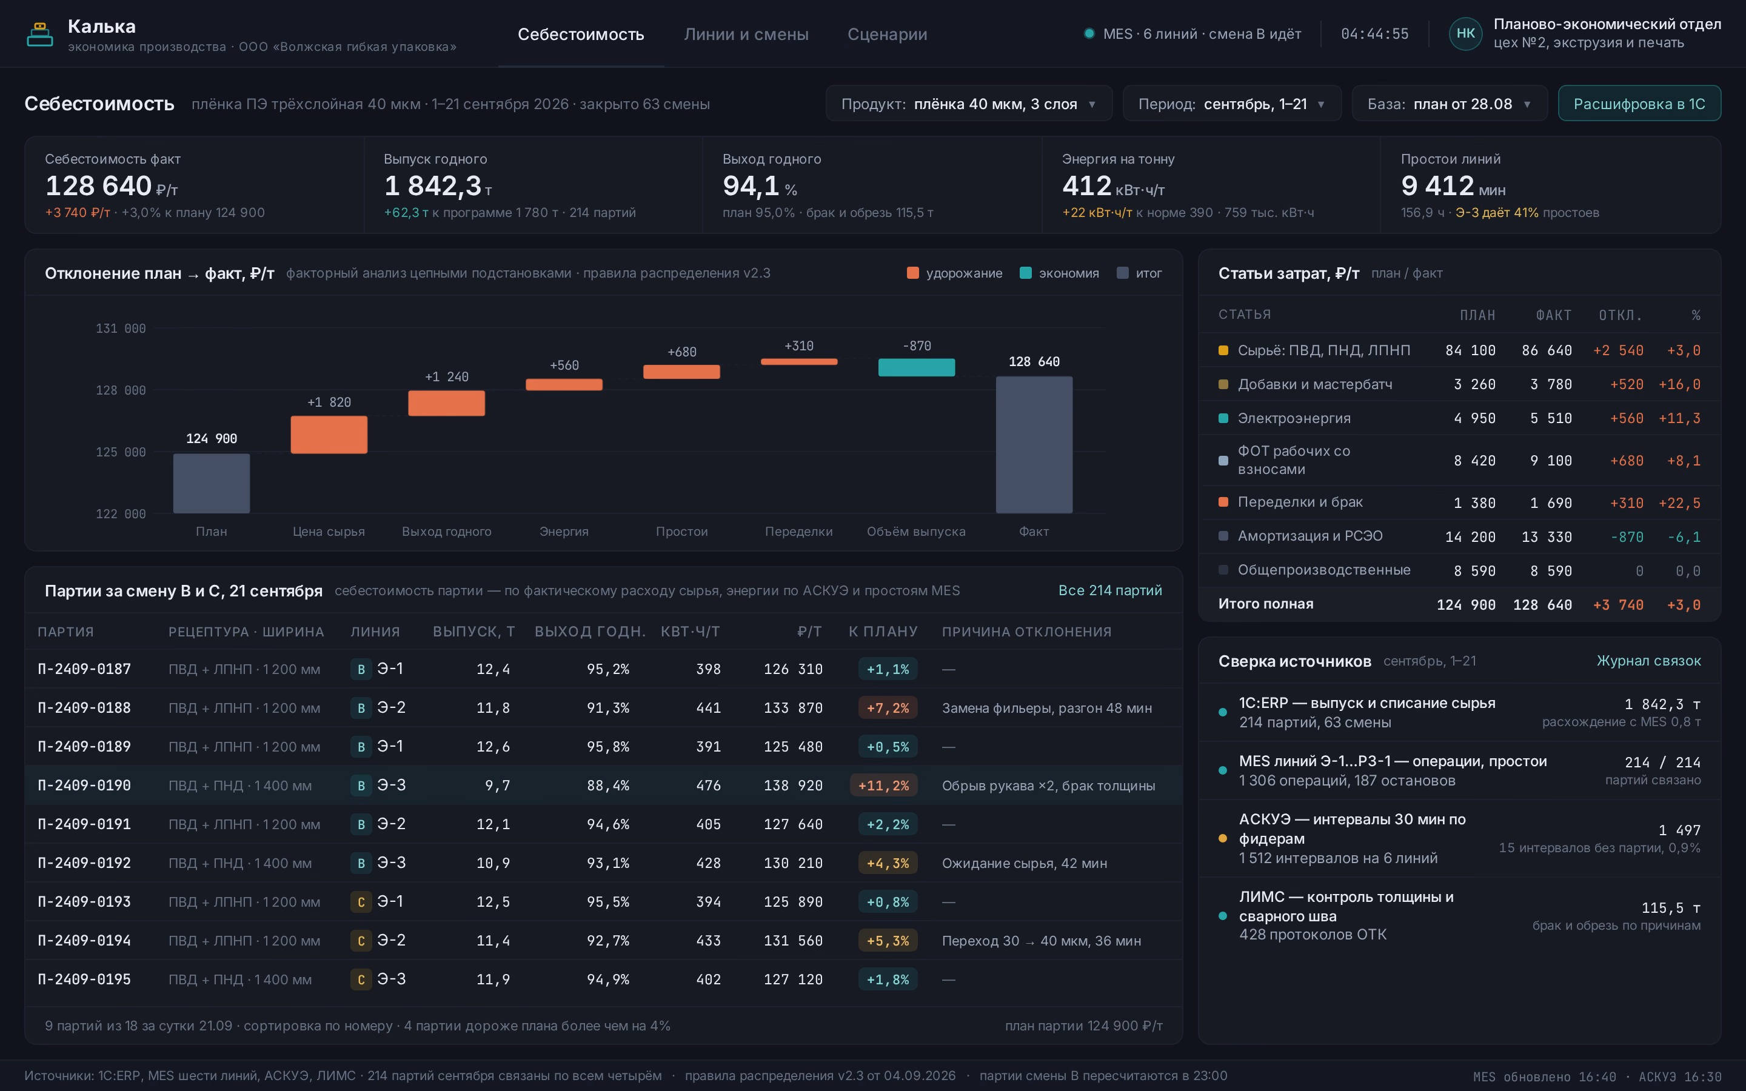Image resolution: width=1746 pixels, height=1091 pixels.
Task: Click the orange swatch beside Переделки и брак
Action: [1223, 502]
